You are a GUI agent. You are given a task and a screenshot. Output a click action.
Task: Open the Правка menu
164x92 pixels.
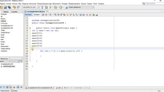coord(3,4)
